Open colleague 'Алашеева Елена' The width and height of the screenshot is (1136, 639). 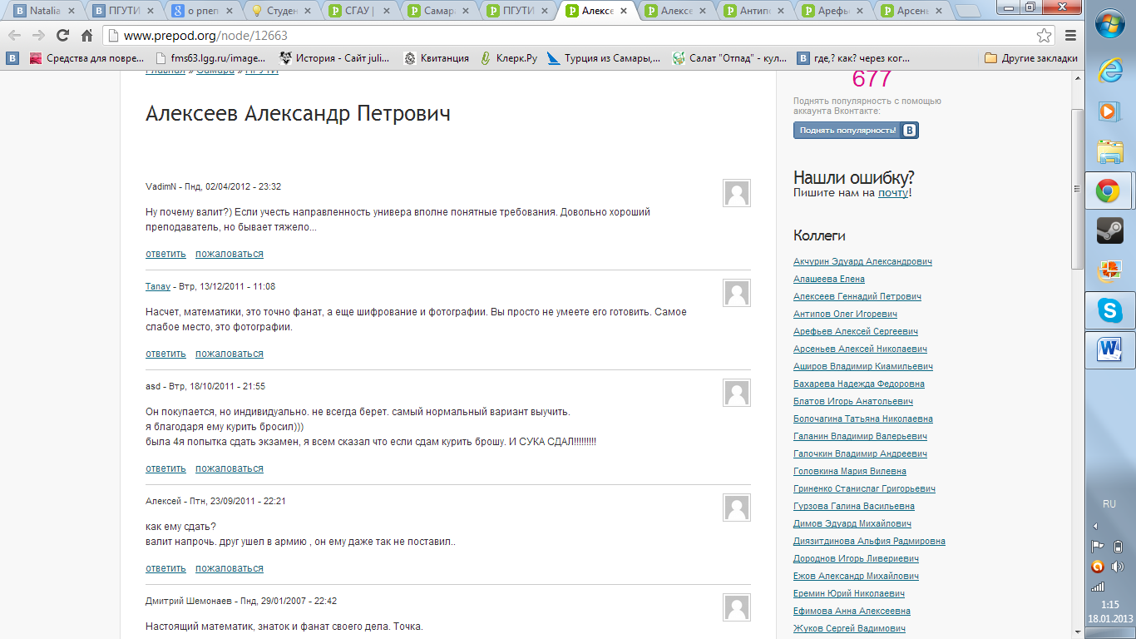pyautogui.click(x=829, y=279)
